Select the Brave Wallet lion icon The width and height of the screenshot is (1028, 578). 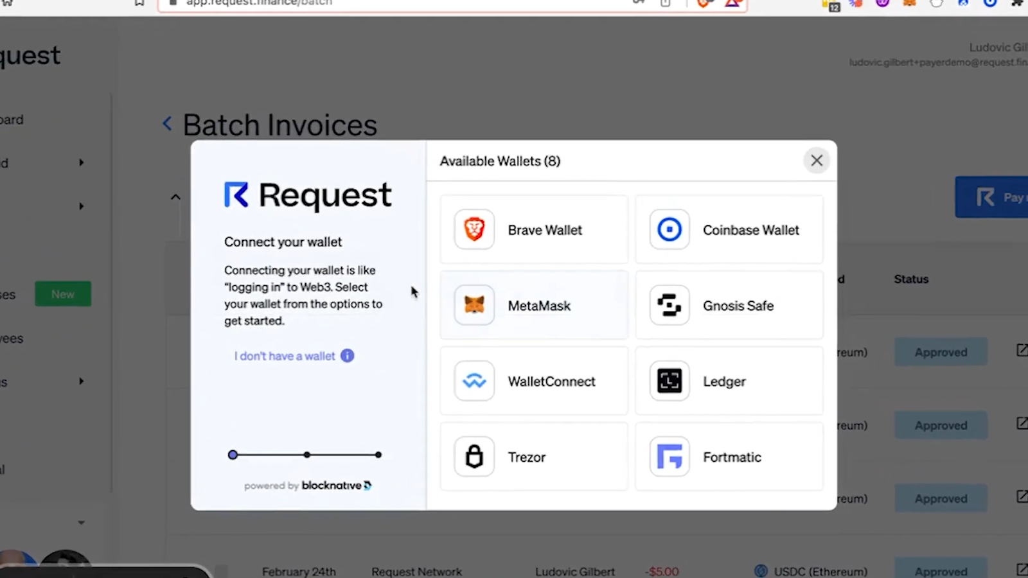474,229
